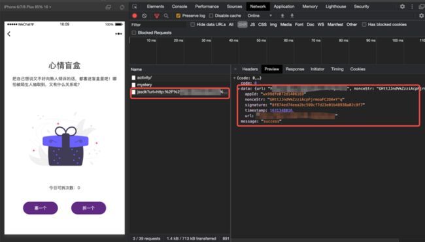
Task: Open DevTools settings gear in tab bar
Action: click(403, 7)
